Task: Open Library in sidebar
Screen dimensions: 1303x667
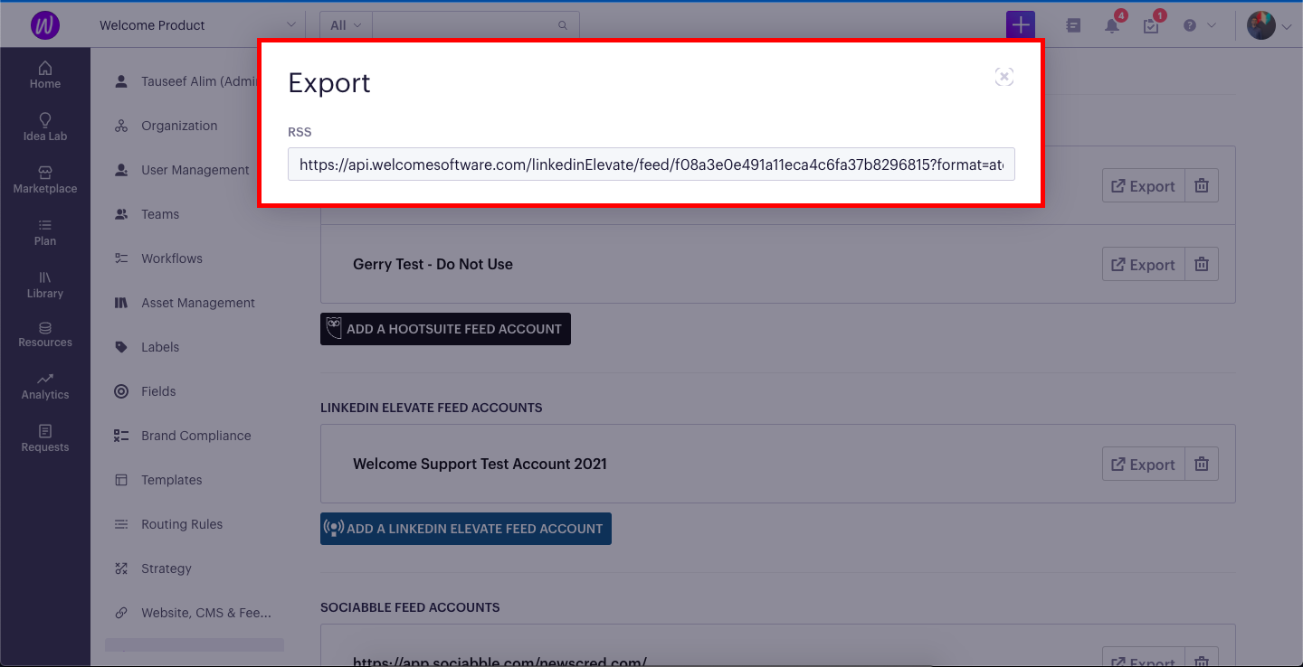Action: coord(45,285)
